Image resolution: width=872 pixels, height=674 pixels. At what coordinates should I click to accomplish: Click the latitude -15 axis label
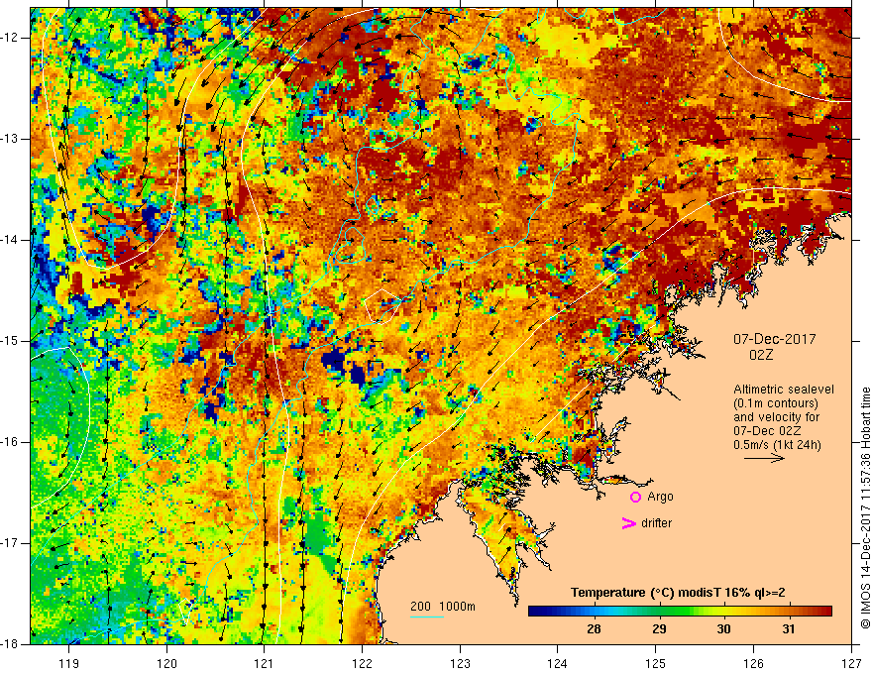point(11,341)
